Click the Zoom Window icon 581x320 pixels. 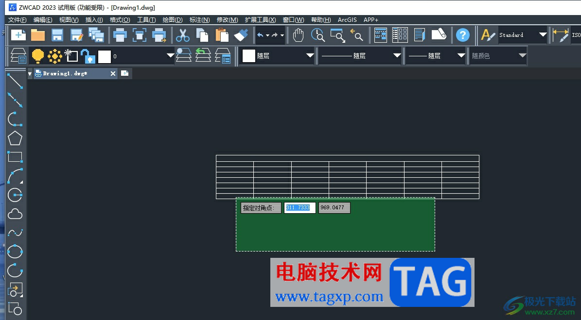337,35
